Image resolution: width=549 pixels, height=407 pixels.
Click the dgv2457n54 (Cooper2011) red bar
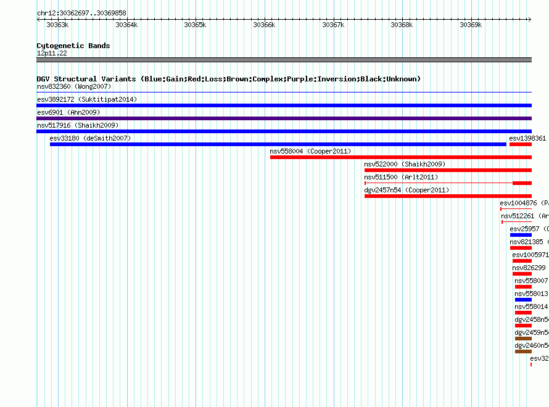point(448,196)
